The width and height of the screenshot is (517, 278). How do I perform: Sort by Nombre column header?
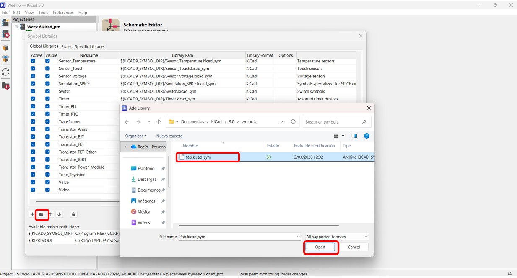pyautogui.click(x=190, y=146)
